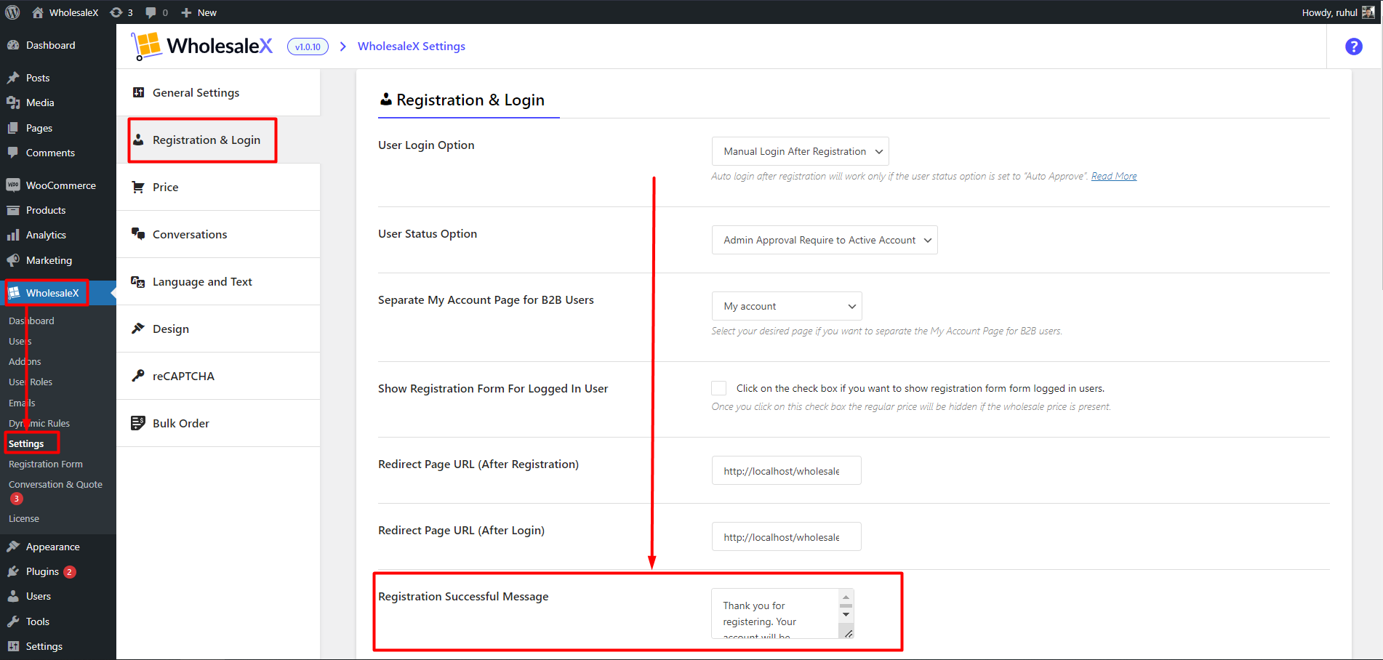The height and width of the screenshot is (660, 1383).
Task: Click the Conversations chat icon
Action: [x=137, y=234]
